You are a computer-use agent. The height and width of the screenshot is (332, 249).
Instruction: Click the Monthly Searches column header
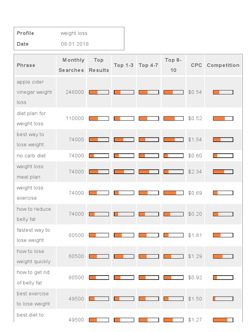pyautogui.click(x=72, y=65)
